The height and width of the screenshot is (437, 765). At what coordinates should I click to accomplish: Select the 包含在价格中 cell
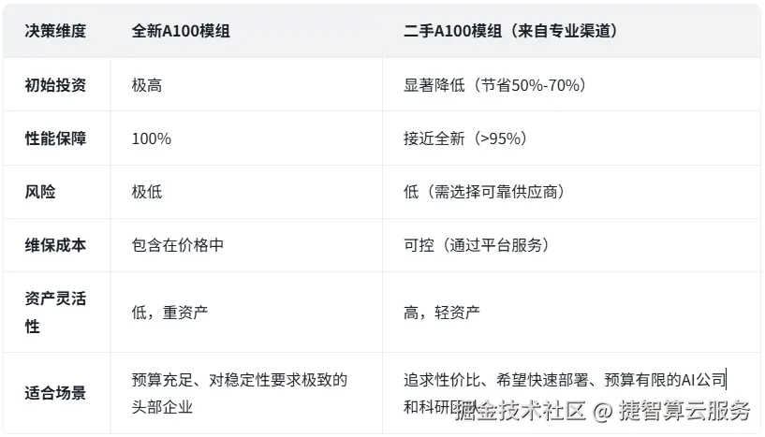pos(178,245)
